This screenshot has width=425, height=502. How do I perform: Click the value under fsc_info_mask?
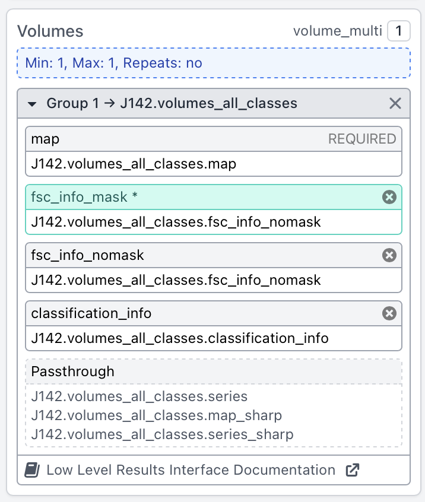(x=176, y=222)
